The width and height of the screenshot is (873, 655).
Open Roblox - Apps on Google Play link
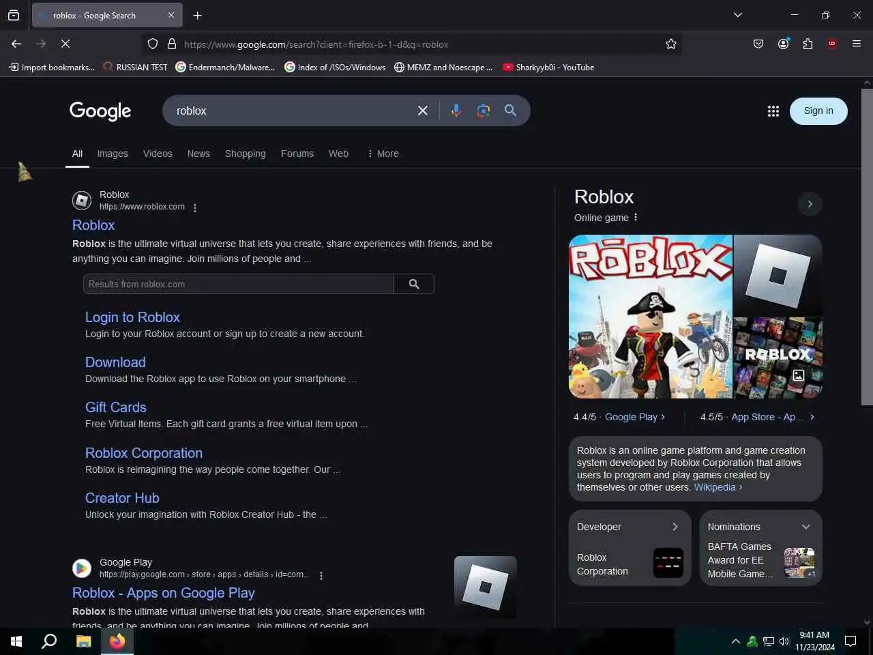pyautogui.click(x=164, y=593)
